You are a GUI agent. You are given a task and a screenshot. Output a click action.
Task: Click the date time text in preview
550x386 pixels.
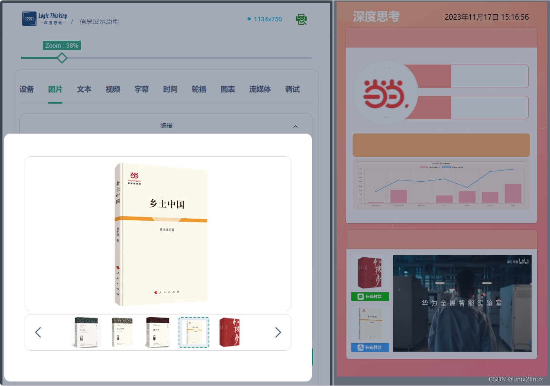487,17
